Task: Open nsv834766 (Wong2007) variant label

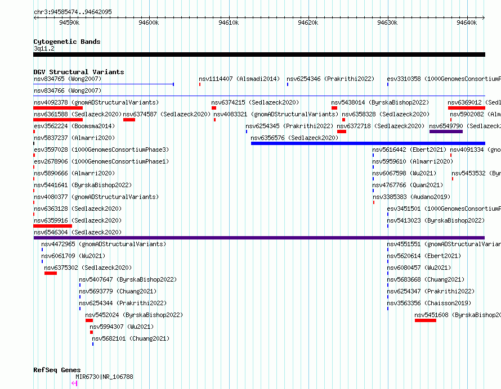Action: [68, 91]
